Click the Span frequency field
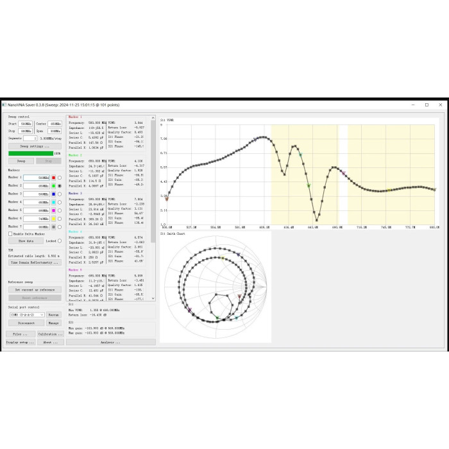This screenshot has width=449, height=449. coord(55,131)
